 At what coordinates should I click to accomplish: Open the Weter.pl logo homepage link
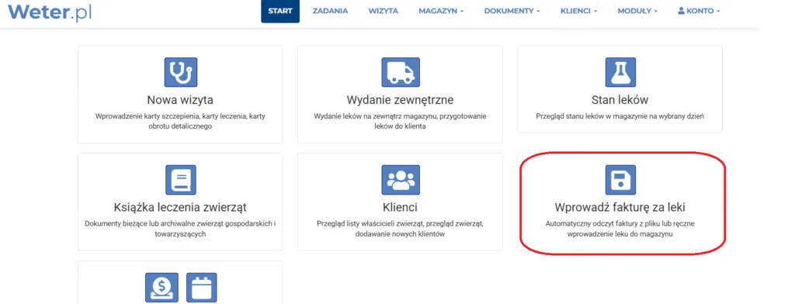click(50, 12)
